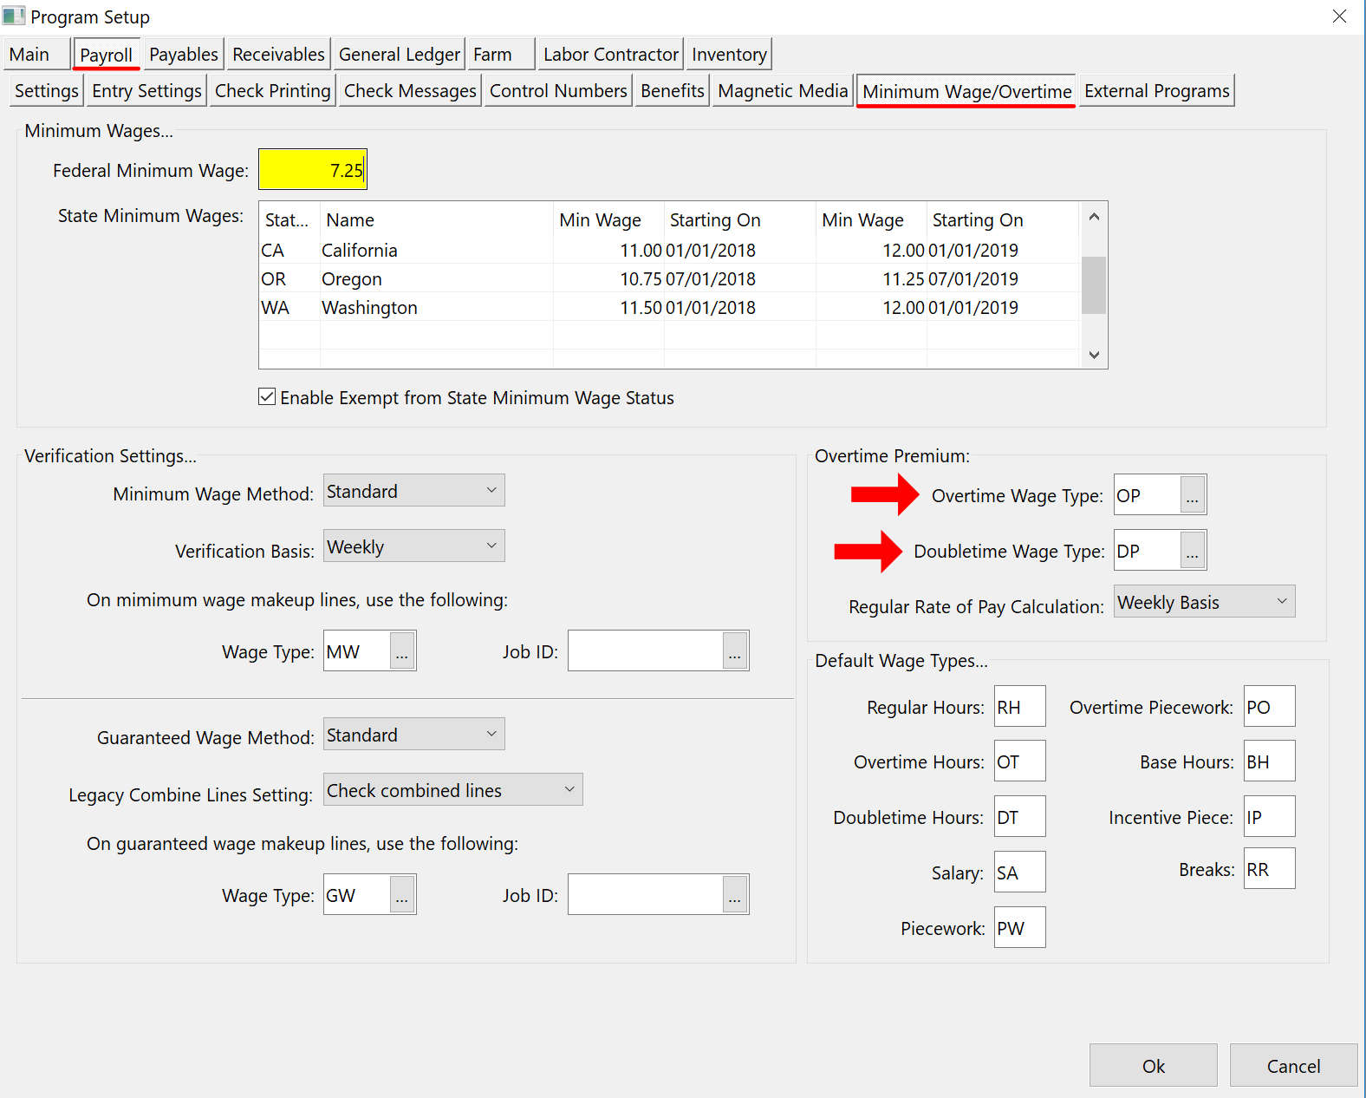This screenshot has width=1366, height=1098.
Task: Open lookup for minimum wage makeup Job ID
Action: (735, 652)
